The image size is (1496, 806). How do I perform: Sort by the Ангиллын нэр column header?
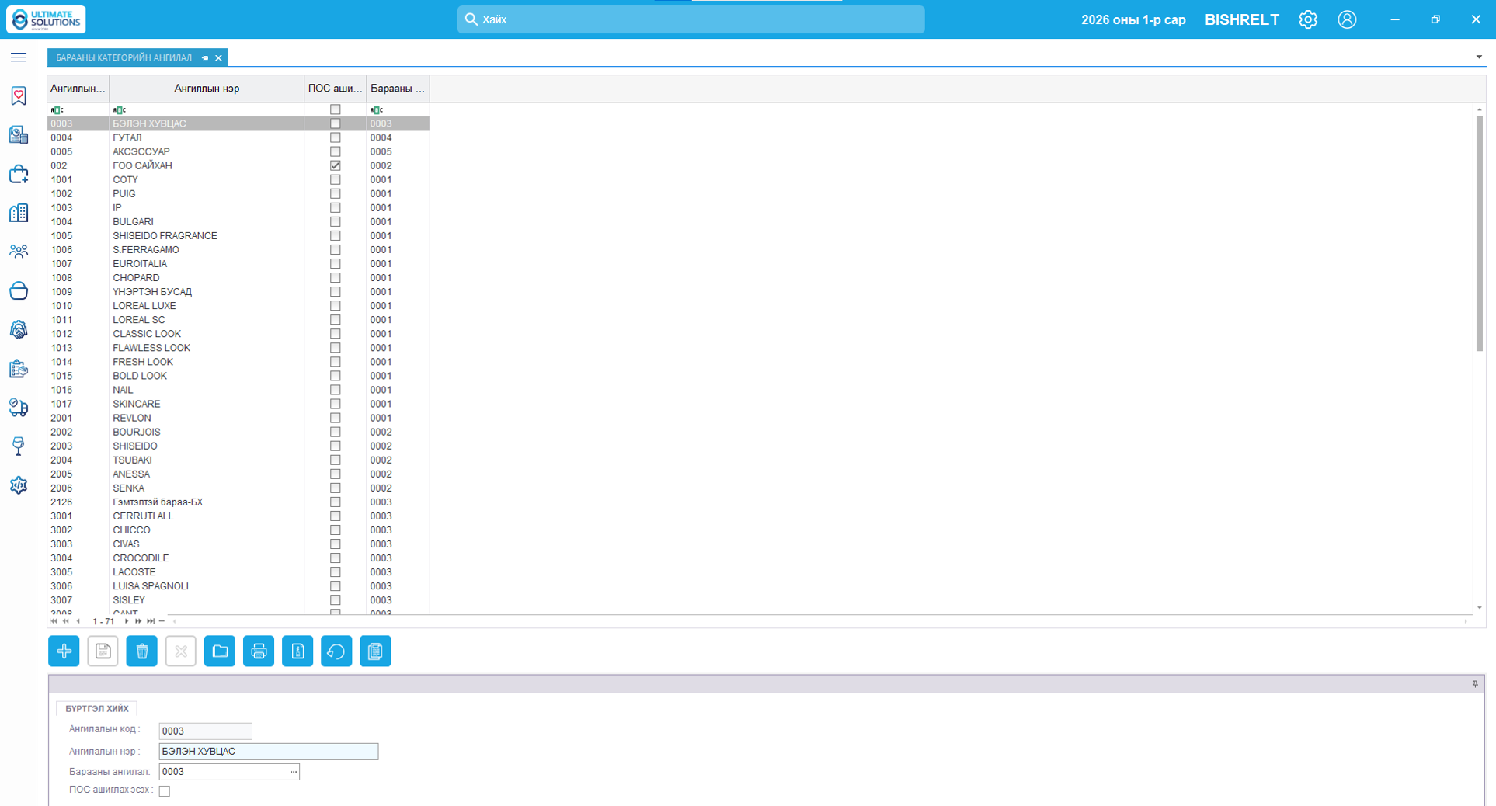coord(207,89)
